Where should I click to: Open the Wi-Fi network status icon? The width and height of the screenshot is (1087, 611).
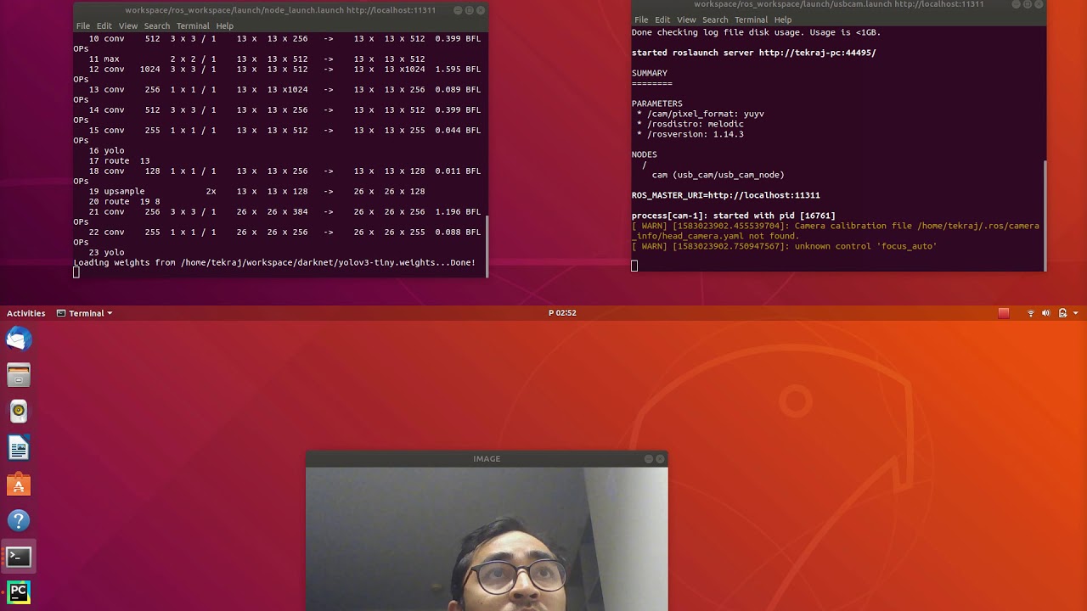[x=1031, y=313]
